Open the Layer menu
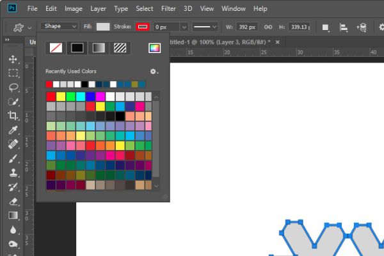This screenshot has height=256, width=384. (x=98, y=9)
